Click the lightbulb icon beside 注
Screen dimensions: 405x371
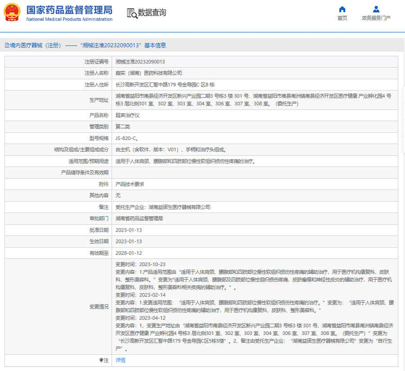pos(101,360)
